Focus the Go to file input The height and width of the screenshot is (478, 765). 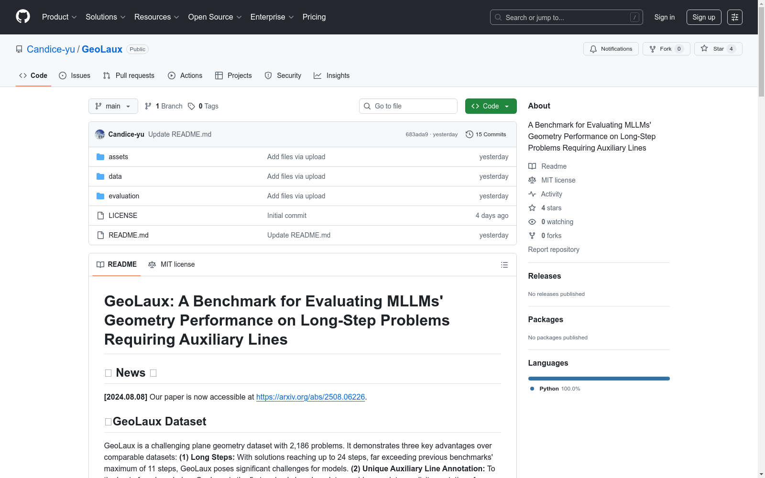point(408,106)
